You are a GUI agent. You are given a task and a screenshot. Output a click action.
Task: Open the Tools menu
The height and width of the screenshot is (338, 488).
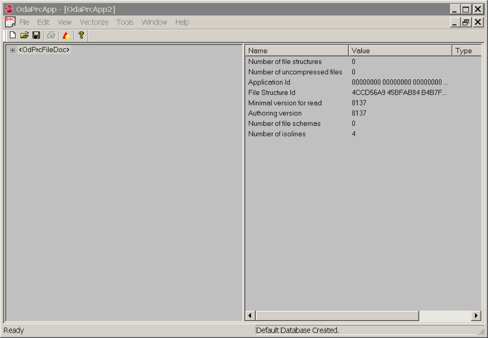tap(125, 22)
